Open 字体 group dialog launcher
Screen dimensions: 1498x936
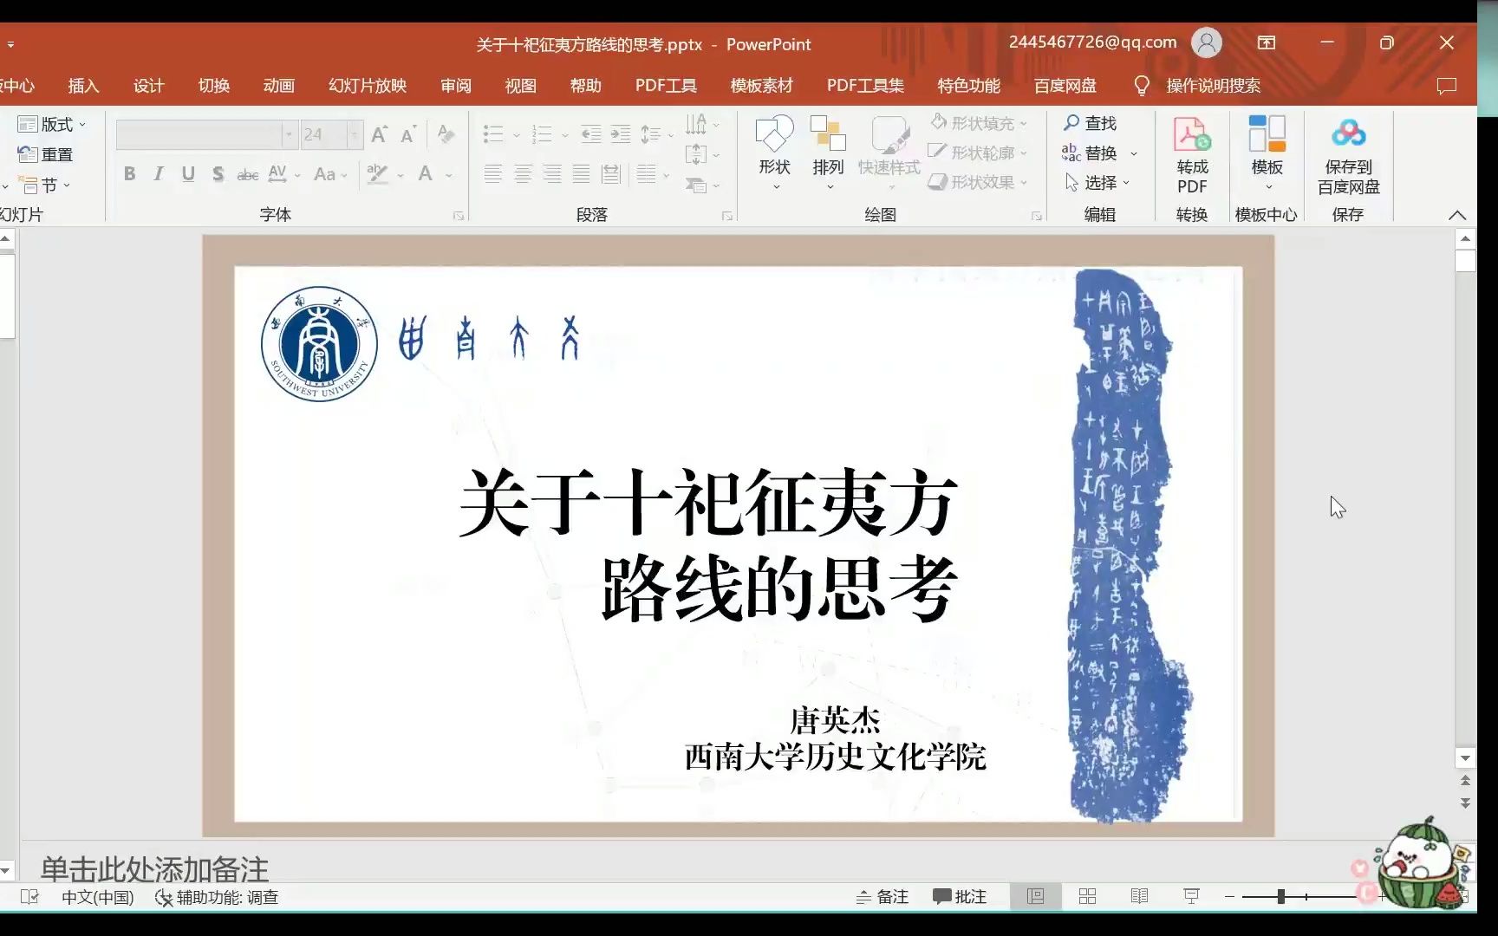(x=459, y=216)
